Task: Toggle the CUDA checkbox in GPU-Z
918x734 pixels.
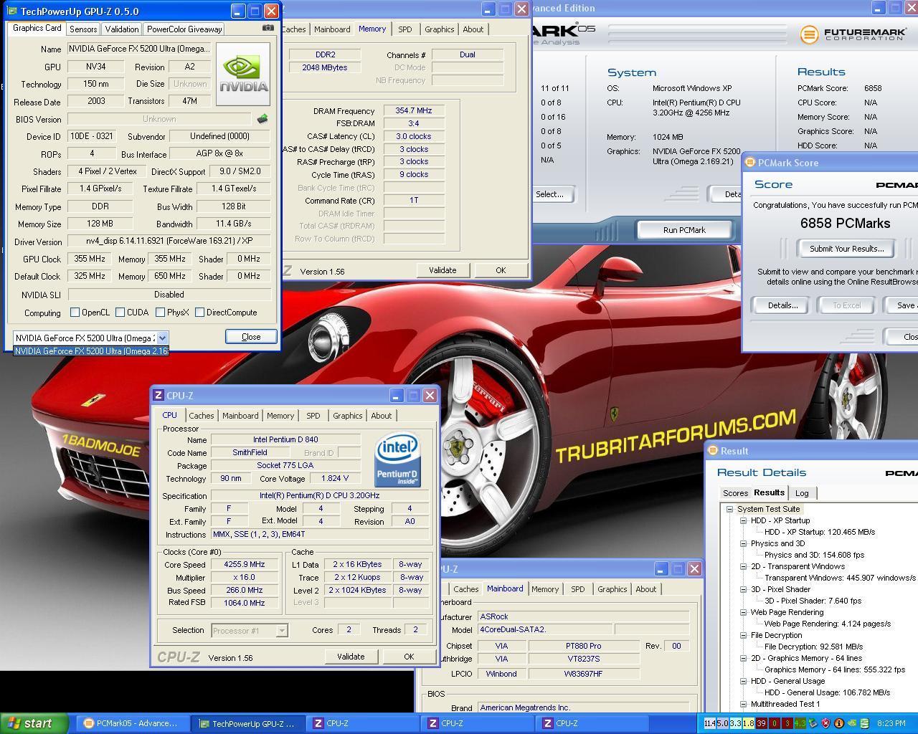Action: [x=120, y=312]
